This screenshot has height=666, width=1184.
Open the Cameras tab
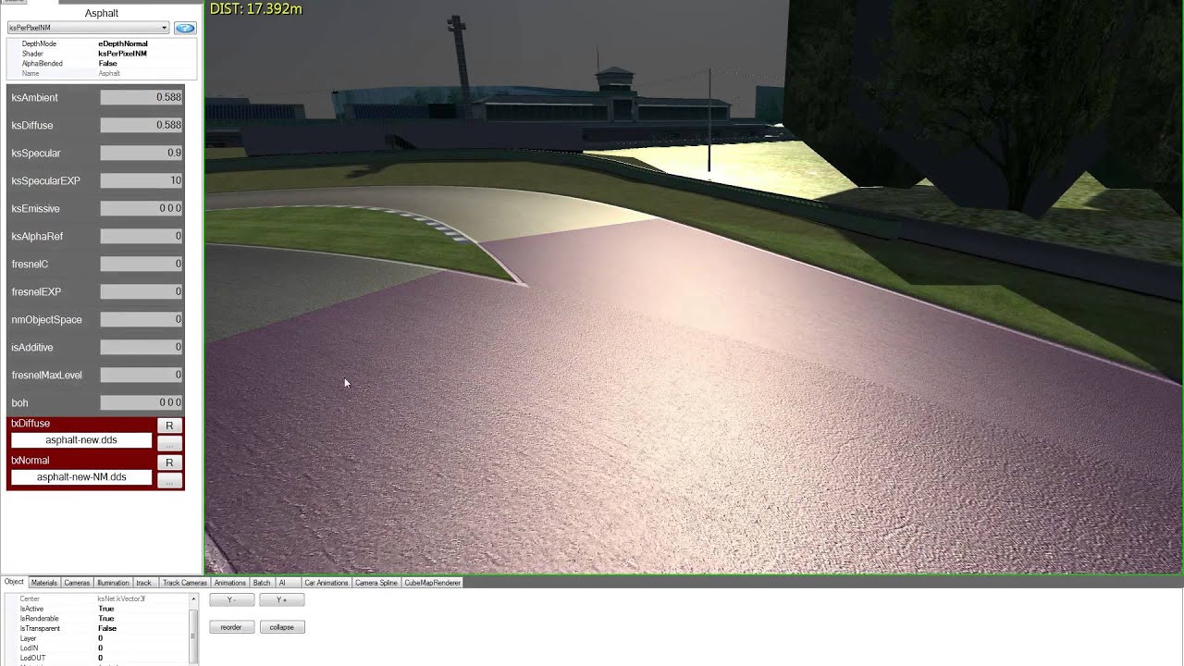(77, 583)
